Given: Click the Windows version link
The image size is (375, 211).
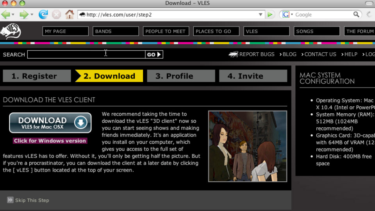Looking at the screenshot, I should 50,141.
